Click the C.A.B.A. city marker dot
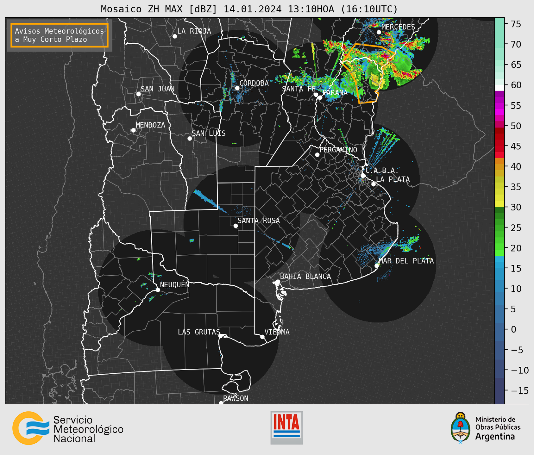The height and width of the screenshot is (455, 534). (x=363, y=176)
